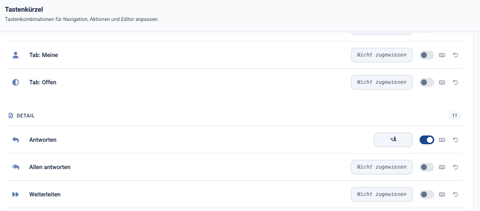Screen dimensions: 480x211
Task: Click the vertical scrollbar track
Action: [x=477, y=121]
